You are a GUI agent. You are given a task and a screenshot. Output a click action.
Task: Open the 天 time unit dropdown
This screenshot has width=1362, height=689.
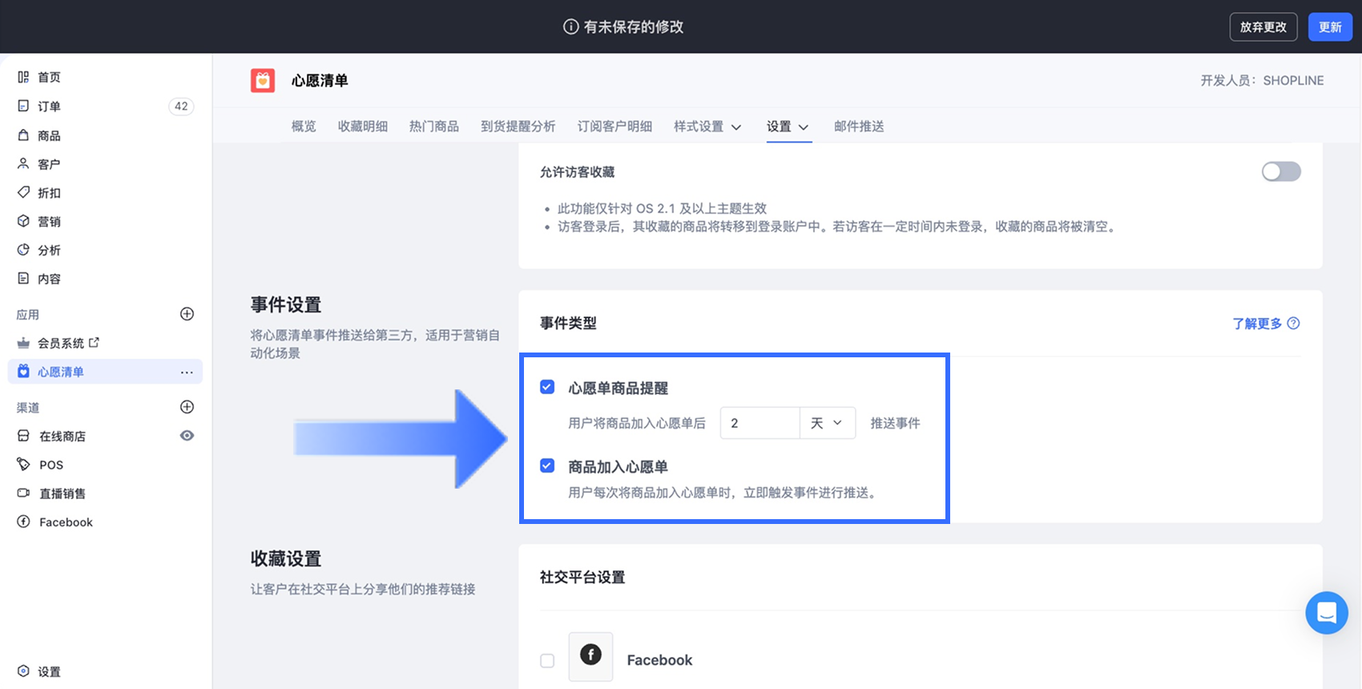[x=828, y=423]
